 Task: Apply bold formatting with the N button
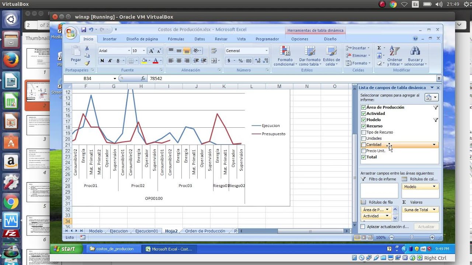pos(102,61)
